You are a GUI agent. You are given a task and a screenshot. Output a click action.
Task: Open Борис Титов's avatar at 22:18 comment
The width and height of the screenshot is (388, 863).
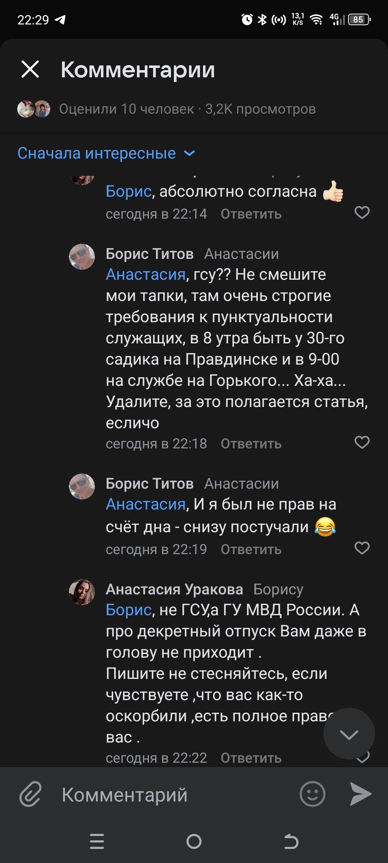(82, 257)
